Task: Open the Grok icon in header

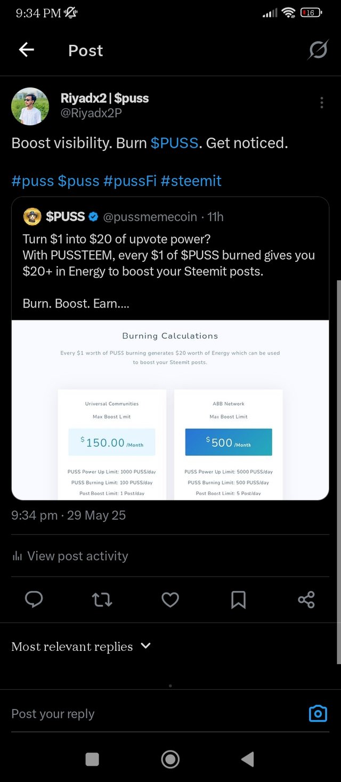Action: tap(318, 50)
